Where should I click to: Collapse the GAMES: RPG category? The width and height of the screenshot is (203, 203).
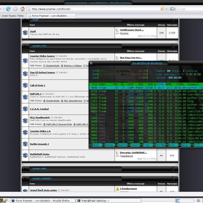pos(173,168)
